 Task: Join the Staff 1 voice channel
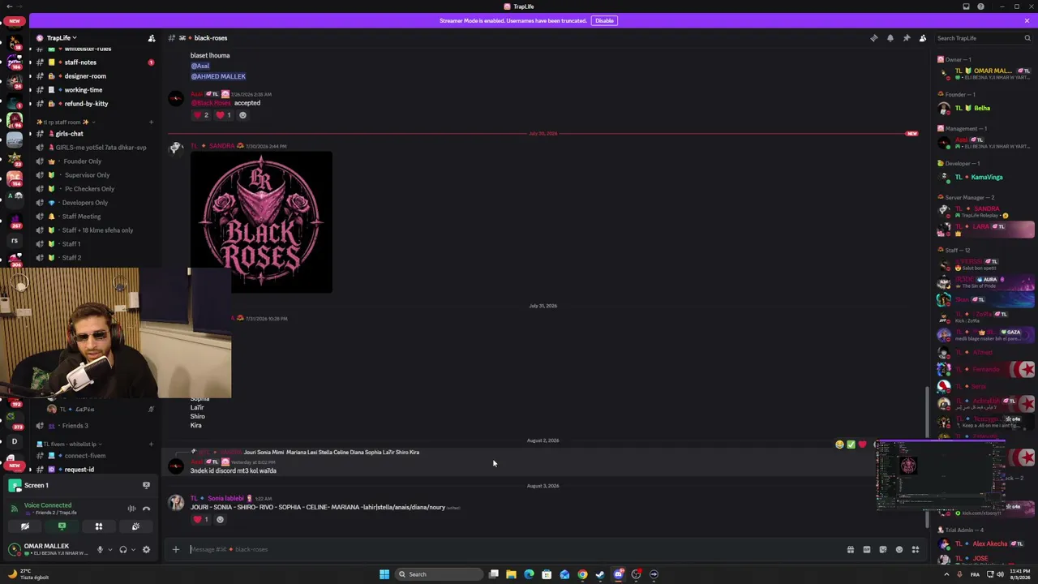pos(95,244)
